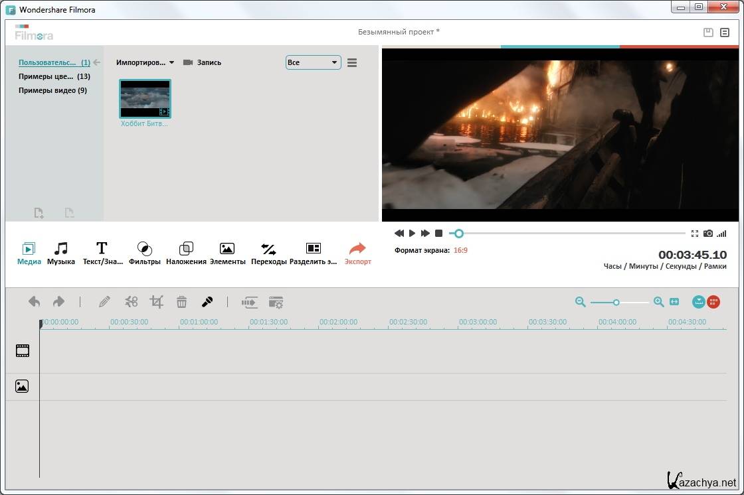This screenshot has height=495, width=744.
Task: Click the Delete trash can icon
Action: pos(181,302)
